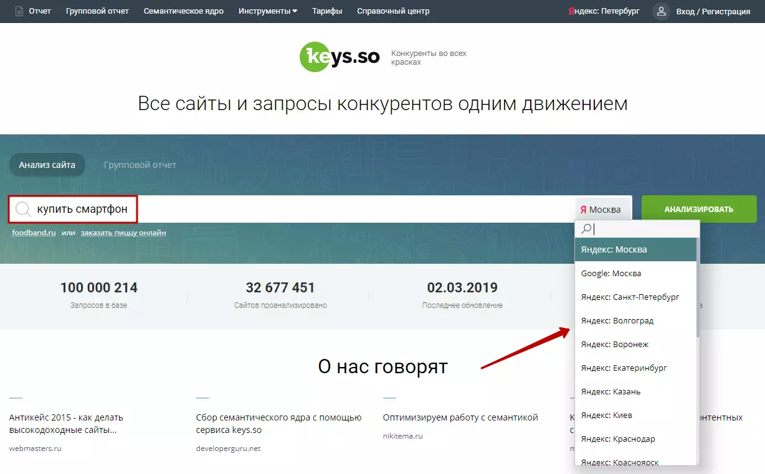Viewport: 765px width, 474px height.
Task: Click the Yandex Я icon beside Москва
Action: pyautogui.click(x=583, y=210)
